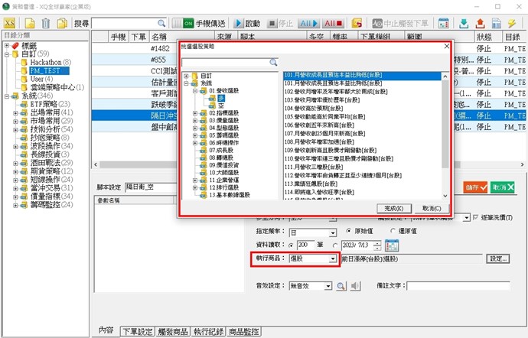Click the XS script editor icon
Viewport: 528px width, 338px height.
[x=9, y=23]
